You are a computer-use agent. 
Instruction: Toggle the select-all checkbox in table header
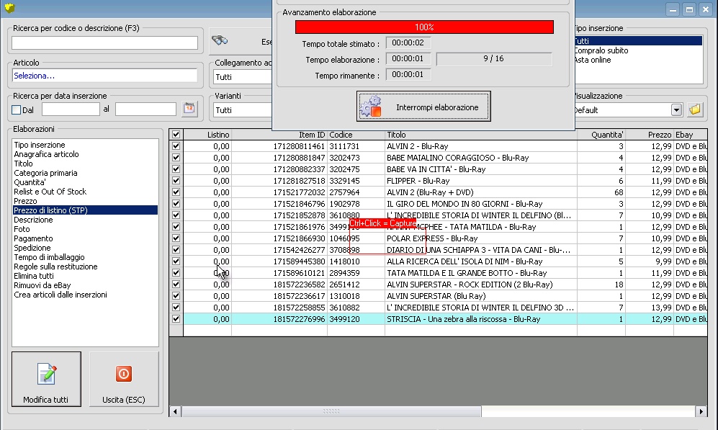(176, 135)
